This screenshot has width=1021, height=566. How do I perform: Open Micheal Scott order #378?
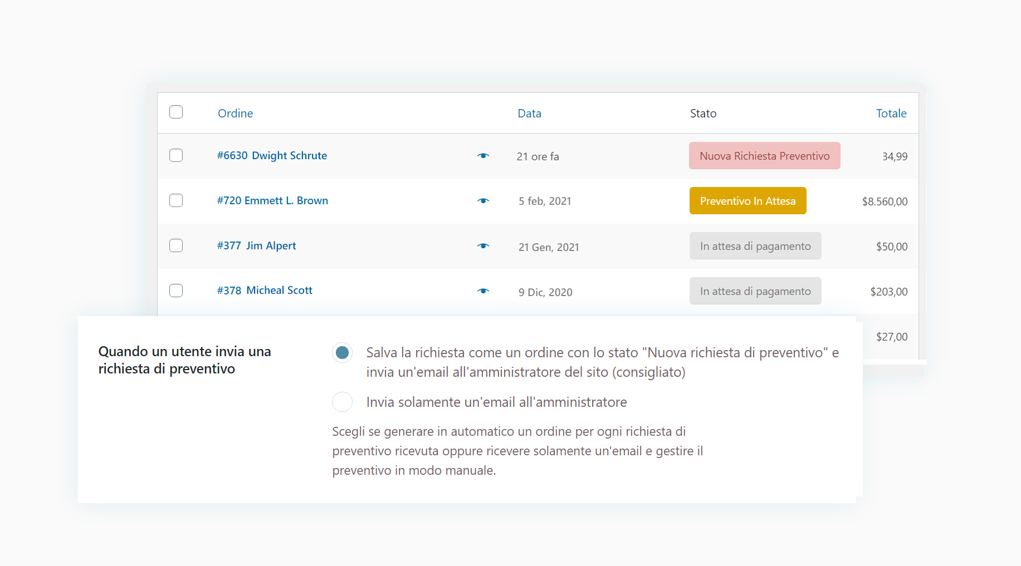265,291
